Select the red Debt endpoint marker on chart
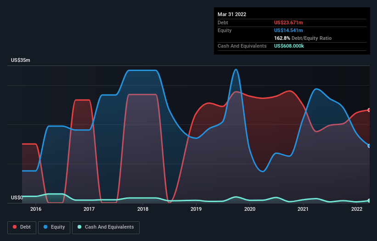The image size is (377, 241). pyautogui.click(x=369, y=110)
